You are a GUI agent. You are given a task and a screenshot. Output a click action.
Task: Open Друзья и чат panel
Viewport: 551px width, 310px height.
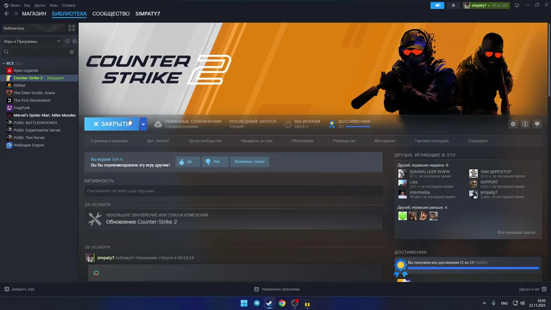(533, 289)
